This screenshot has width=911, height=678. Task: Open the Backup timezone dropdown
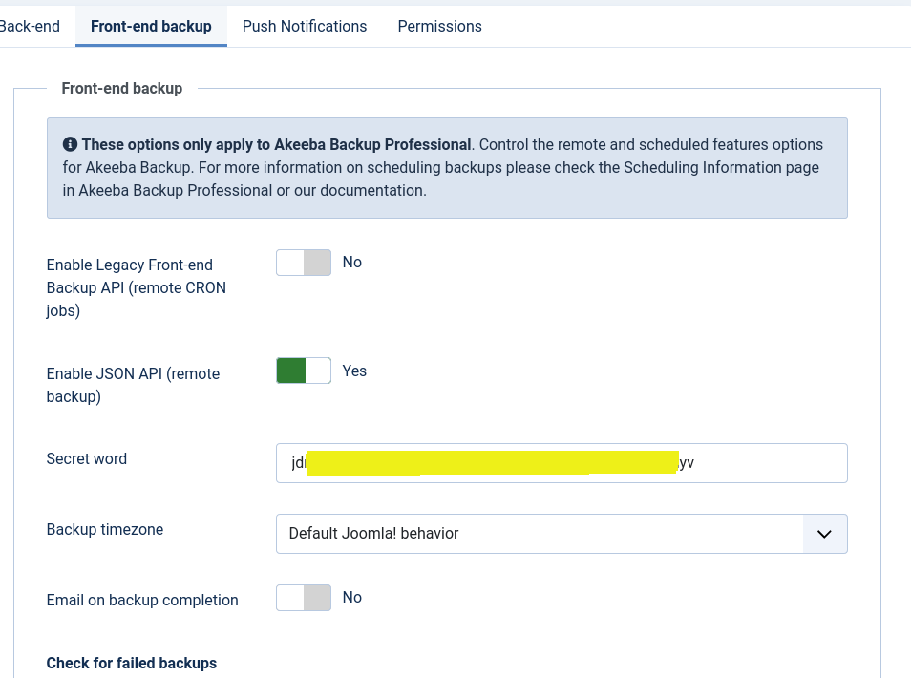coord(561,534)
